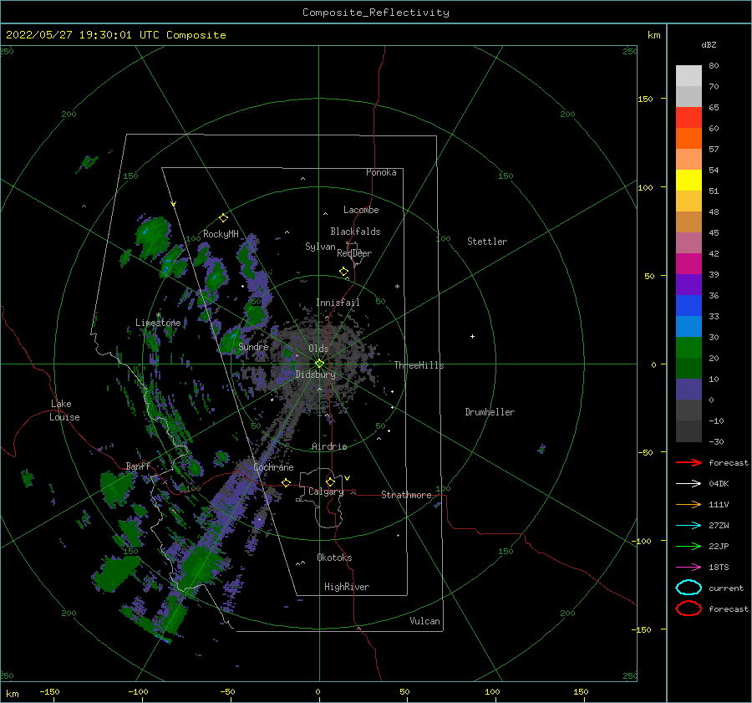The height and width of the screenshot is (703, 752).
Task: Click the ThreeHills city label
Action: [419, 365]
